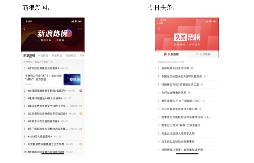The width and height of the screenshot is (254, 163).
Task: Click the red bookmark icon on 头条热榜 tab
Action: (165, 54)
